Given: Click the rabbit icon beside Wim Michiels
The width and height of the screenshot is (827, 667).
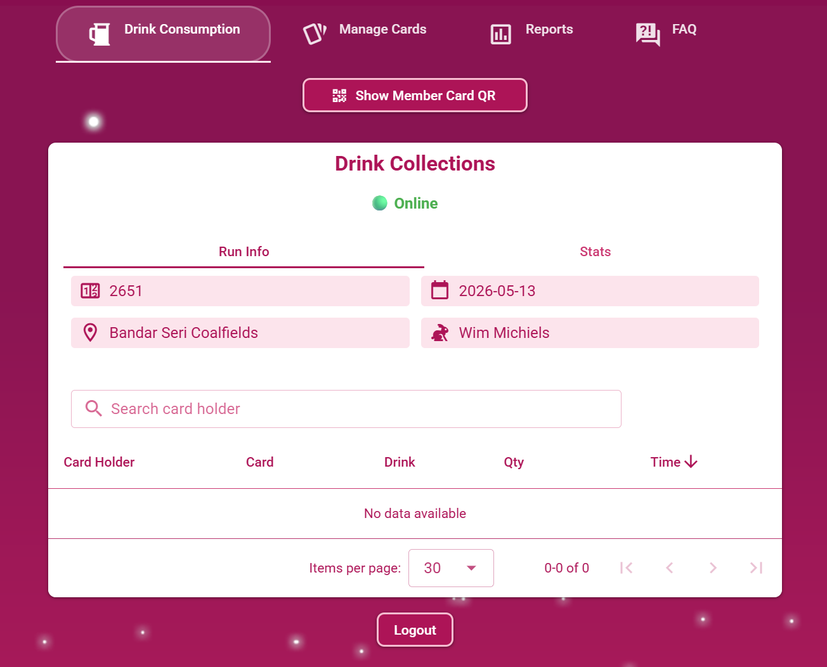Looking at the screenshot, I should click(440, 333).
